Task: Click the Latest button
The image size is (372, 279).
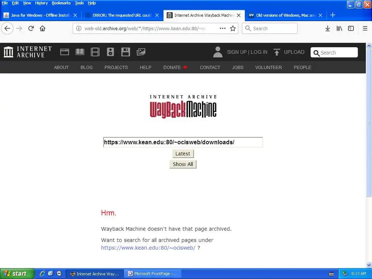Action: (183, 154)
